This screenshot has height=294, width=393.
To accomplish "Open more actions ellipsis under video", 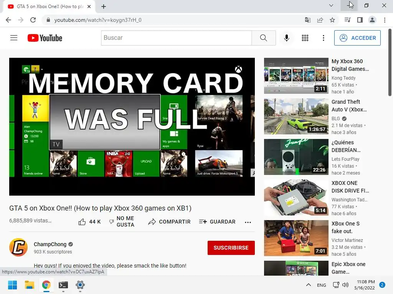I will click(x=248, y=222).
